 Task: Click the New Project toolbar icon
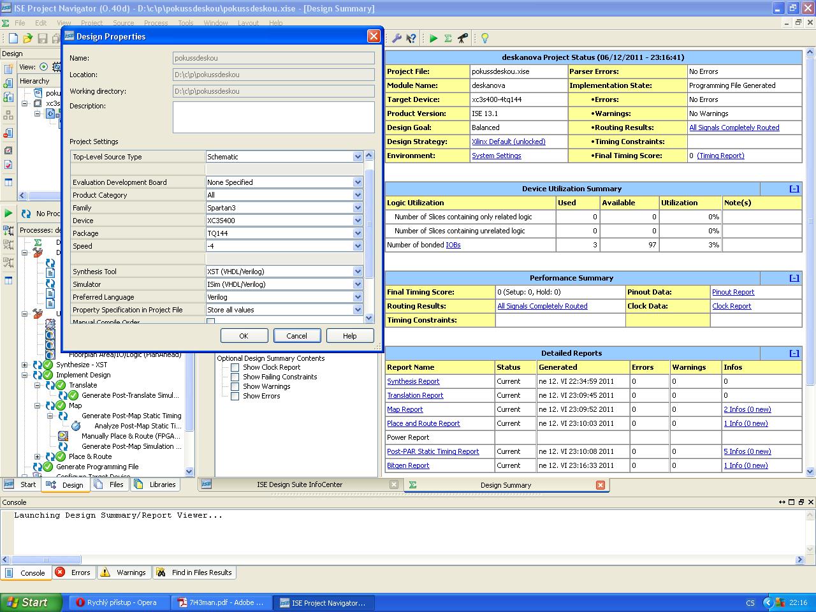click(x=13, y=39)
